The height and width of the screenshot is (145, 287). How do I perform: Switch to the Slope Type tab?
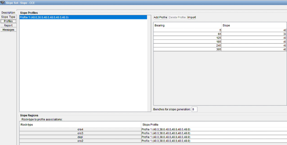point(8,17)
